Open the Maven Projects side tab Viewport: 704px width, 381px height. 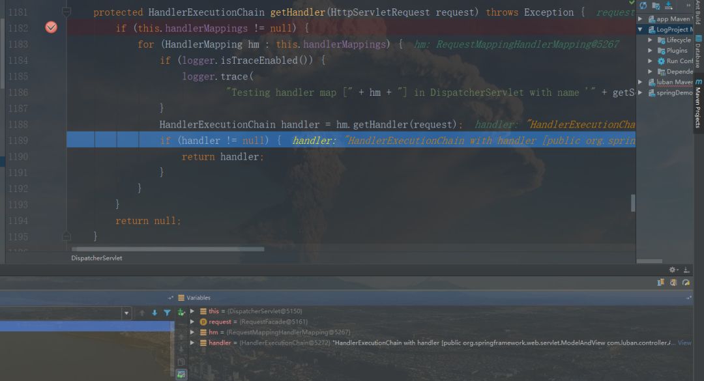coord(698,104)
